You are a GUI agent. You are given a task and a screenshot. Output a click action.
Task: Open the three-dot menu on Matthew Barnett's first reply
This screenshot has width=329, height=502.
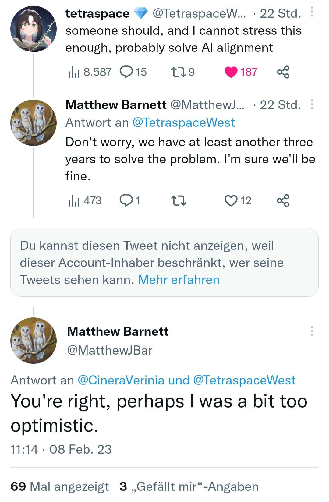point(312,104)
